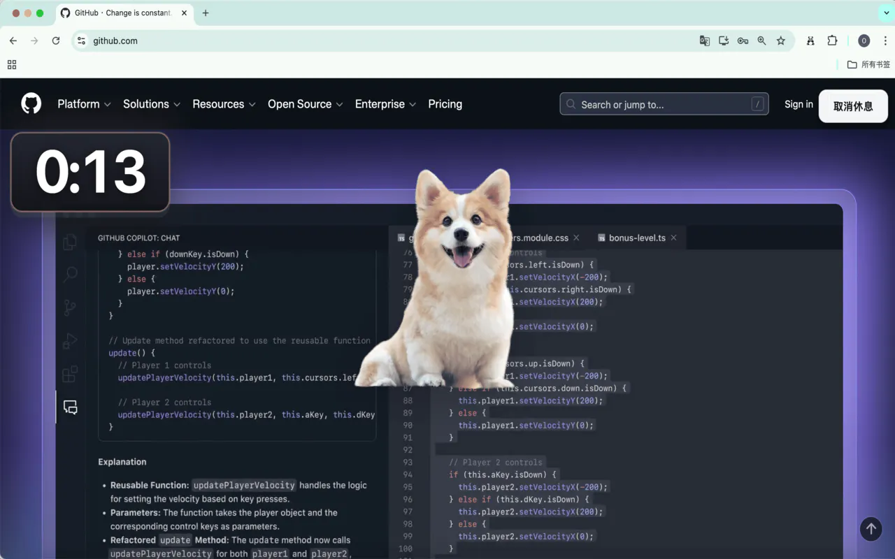Click the "Parameters:" bullet label

(x=136, y=513)
